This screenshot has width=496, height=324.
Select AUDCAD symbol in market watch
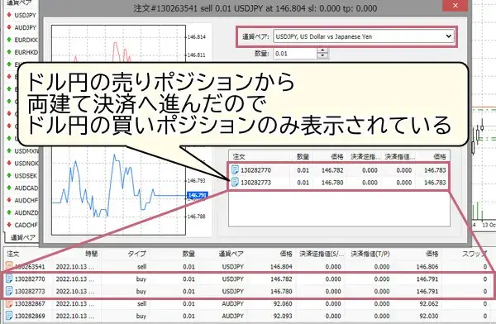[x=26, y=188]
